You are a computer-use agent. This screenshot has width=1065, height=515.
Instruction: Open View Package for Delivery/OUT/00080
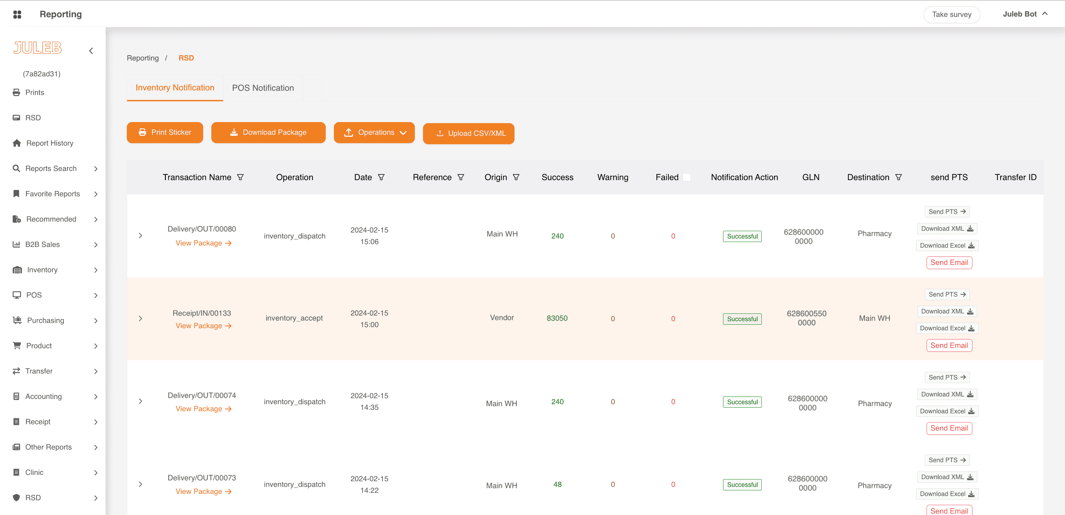tap(204, 243)
